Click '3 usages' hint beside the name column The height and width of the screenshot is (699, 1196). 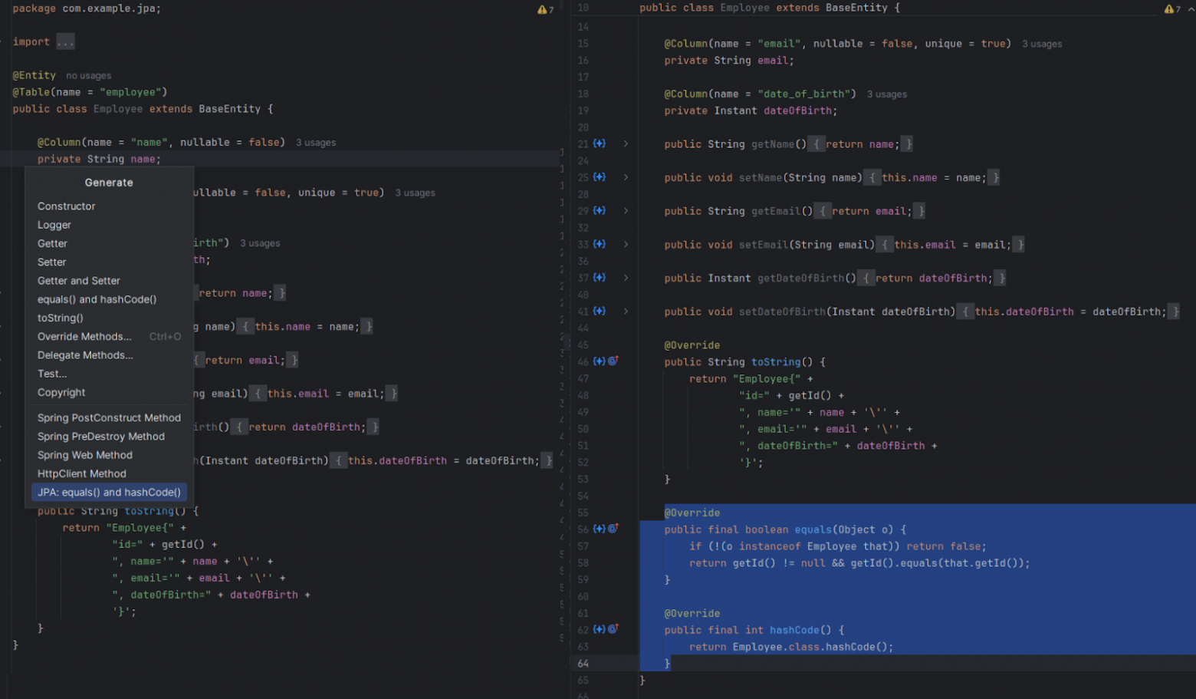tap(316, 143)
